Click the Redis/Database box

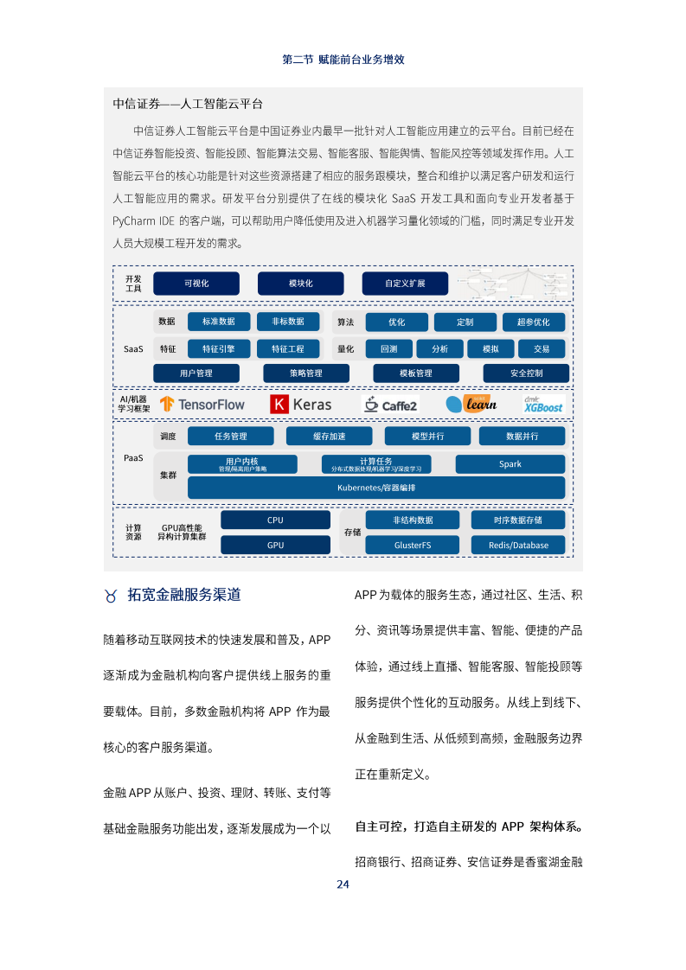(x=517, y=546)
